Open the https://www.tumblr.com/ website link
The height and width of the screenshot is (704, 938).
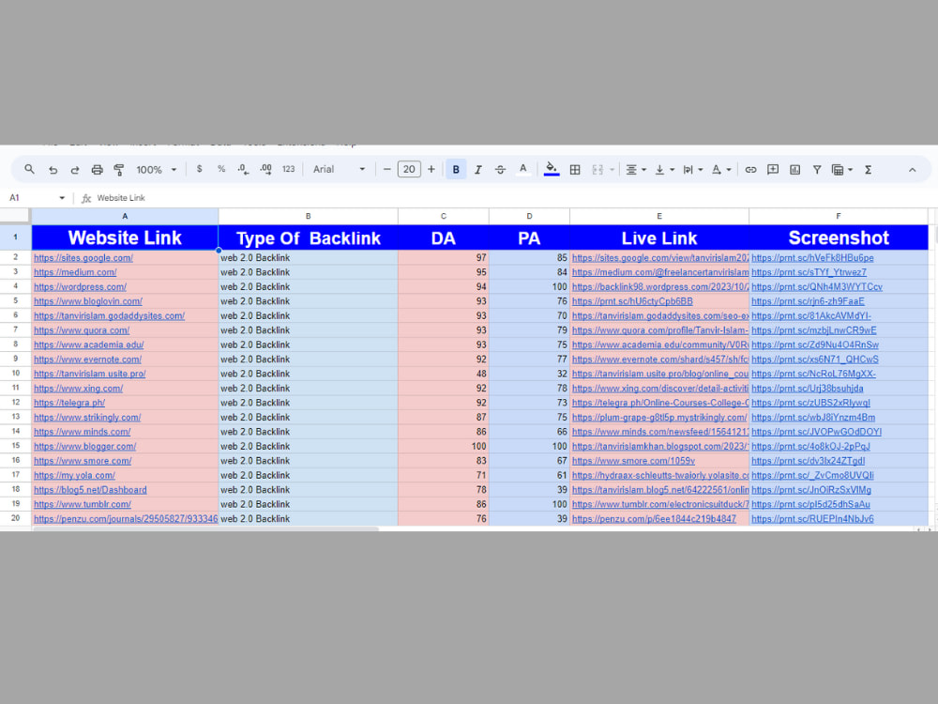pos(83,505)
